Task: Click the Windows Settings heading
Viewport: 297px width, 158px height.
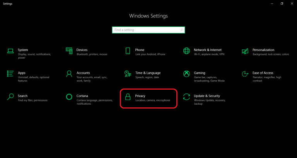Action: pos(148,16)
